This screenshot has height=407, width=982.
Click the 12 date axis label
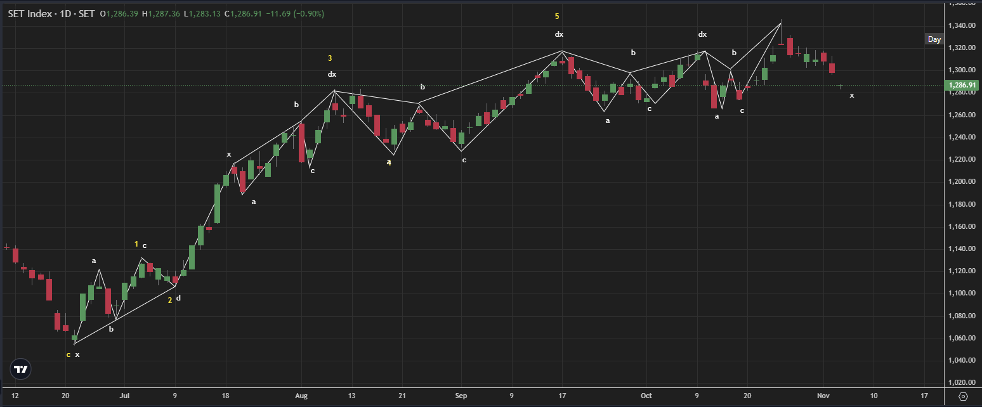(15, 396)
